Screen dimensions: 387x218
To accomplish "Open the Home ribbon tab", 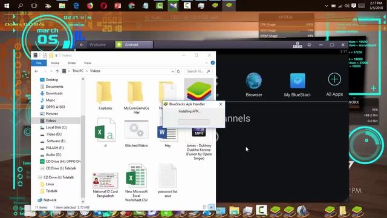I will click(x=55, y=63).
